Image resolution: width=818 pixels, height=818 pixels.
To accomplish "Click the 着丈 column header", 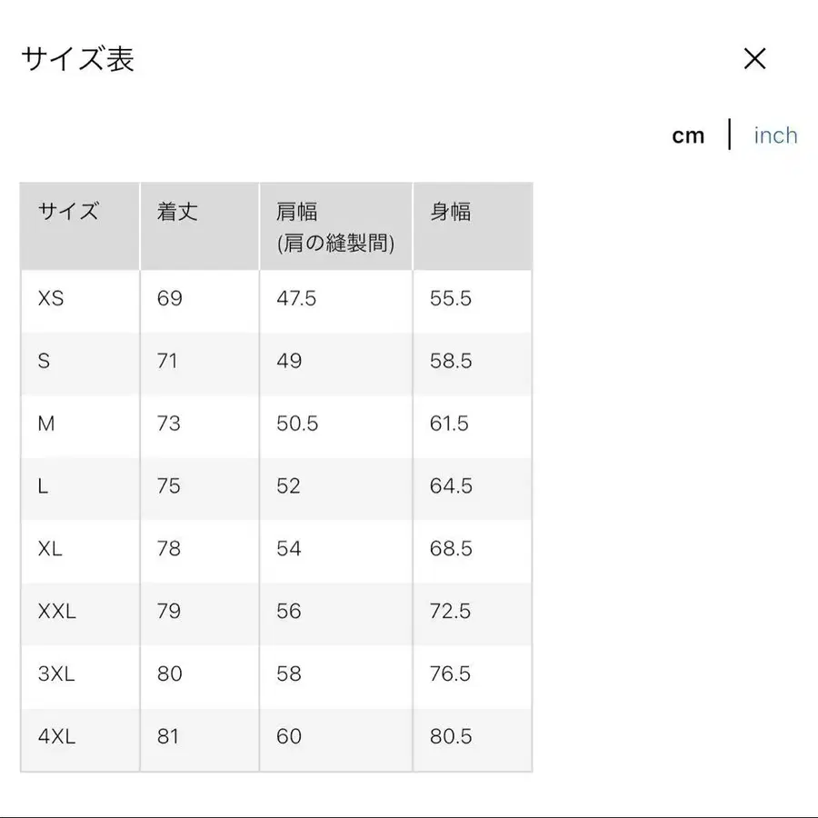I will tap(175, 212).
